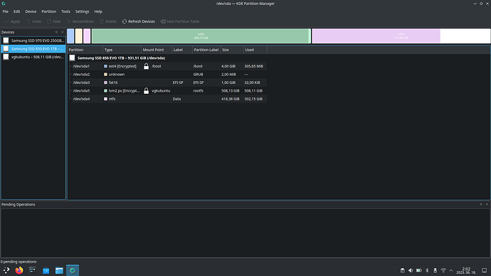Open the Edit menu

pos(16,11)
